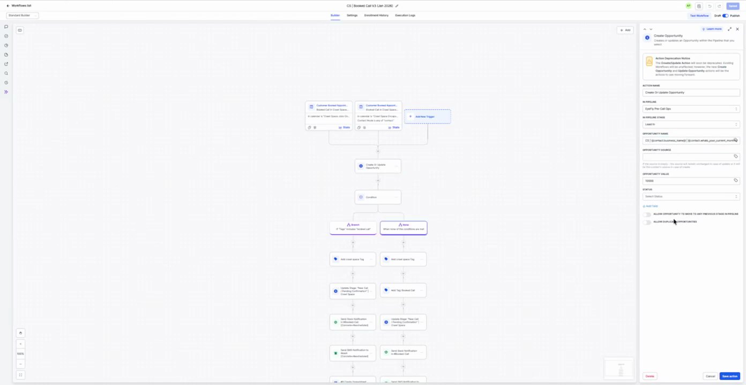Open the Select Status dropdown
746x385 pixels.
(x=691, y=196)
